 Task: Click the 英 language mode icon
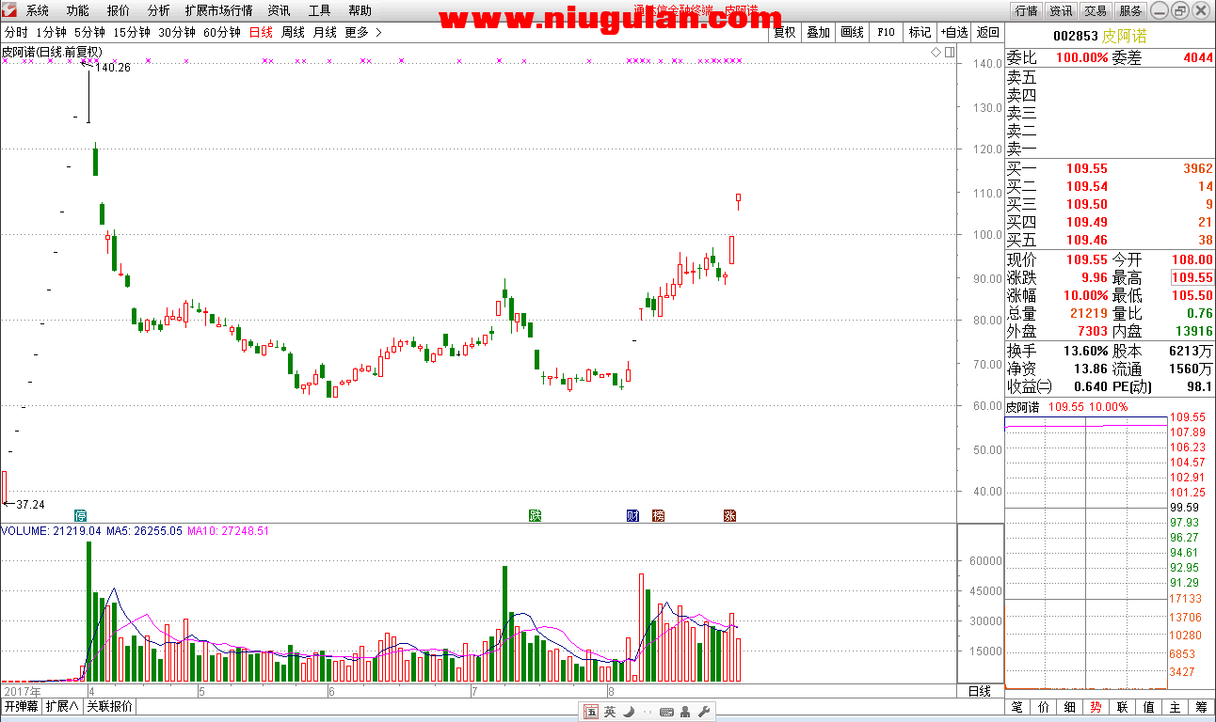610,713
